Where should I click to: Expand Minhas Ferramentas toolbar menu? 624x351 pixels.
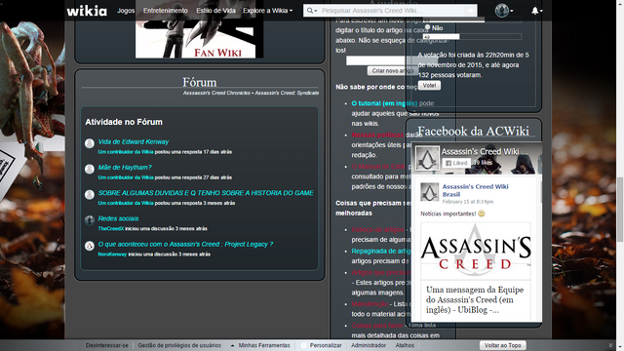click(x=260, y=345)
